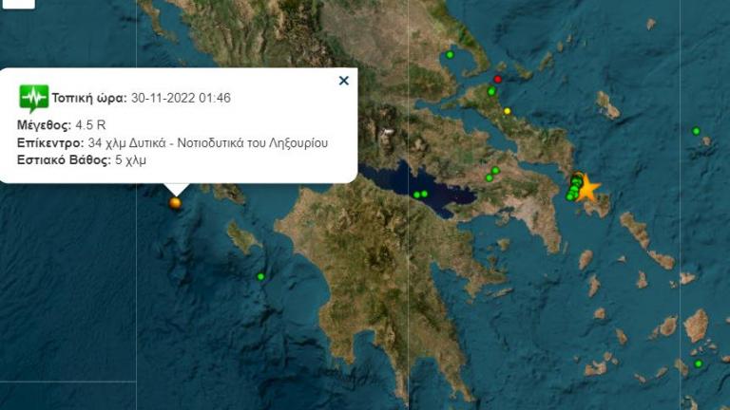Screen dimensions: 730x410
Task: Click the Επίκεντρο location text line
Action: [x=172, y=142]
